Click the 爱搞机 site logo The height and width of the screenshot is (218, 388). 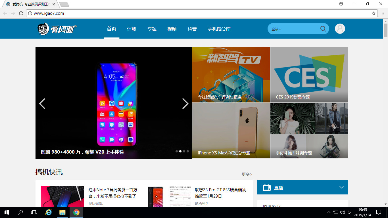click(x=57, y=29)
